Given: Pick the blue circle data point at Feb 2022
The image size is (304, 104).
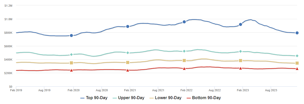Looking at the screenshot, I should [184, 22].
